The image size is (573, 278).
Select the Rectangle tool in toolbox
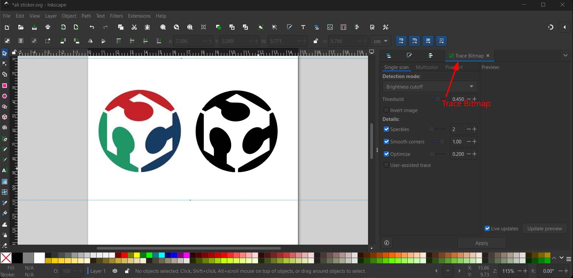pos(5,86)
